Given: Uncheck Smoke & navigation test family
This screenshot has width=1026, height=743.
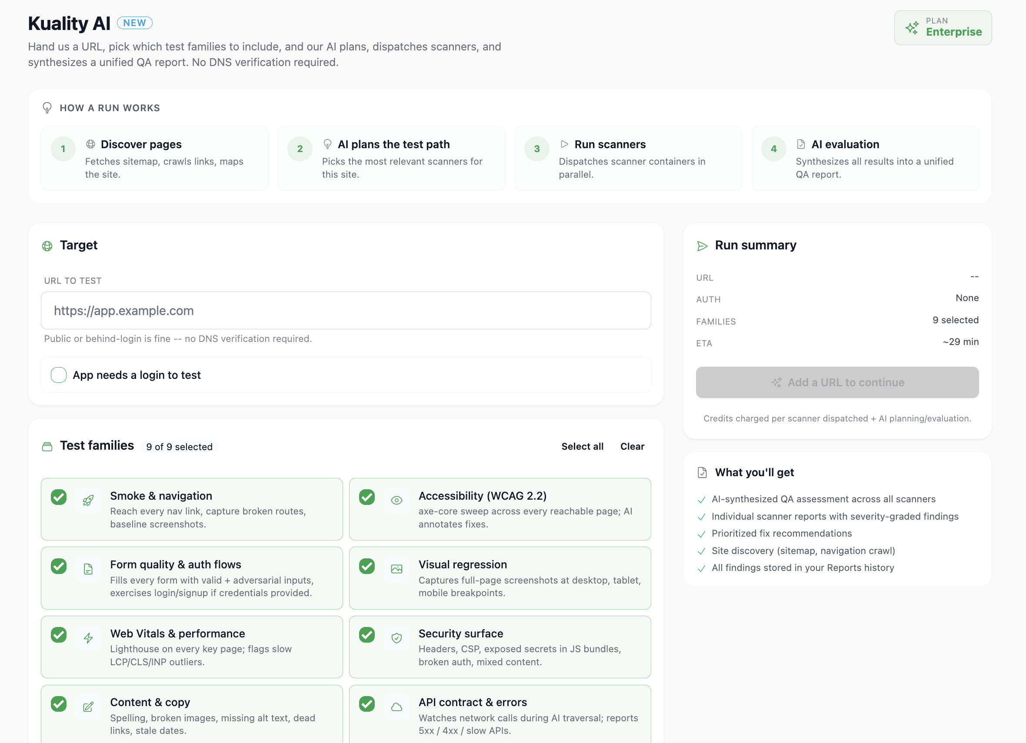Looking at the screenshot, I should [59, 497].
